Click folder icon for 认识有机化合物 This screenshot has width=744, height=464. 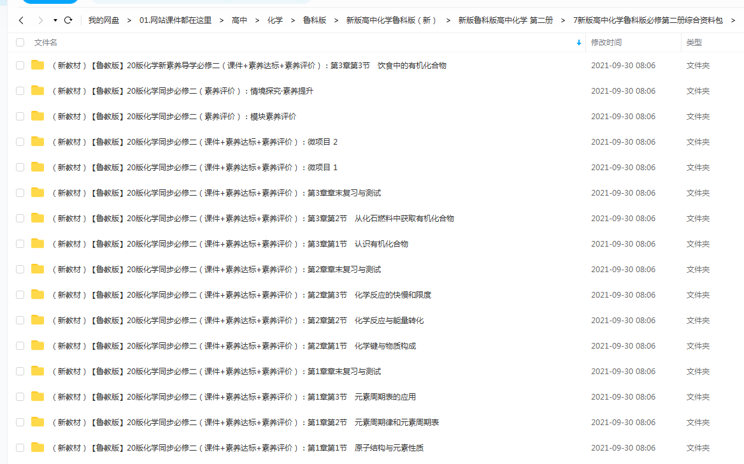pyautogui.click(x=38, y=243)
